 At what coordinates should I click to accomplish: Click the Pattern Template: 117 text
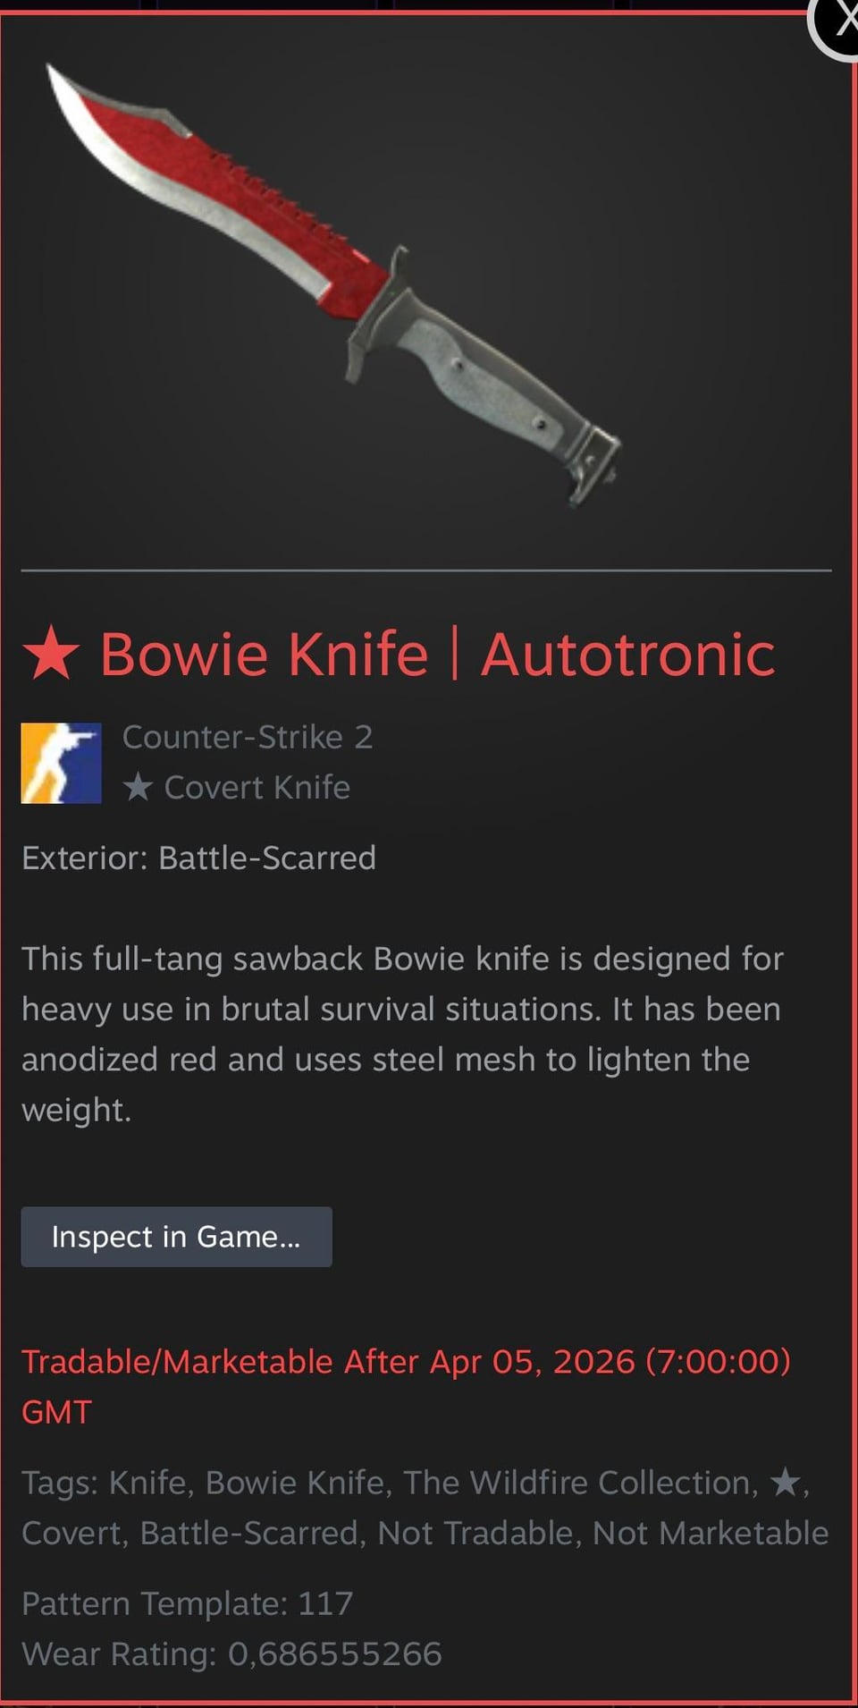click(x=188, y=1603)
